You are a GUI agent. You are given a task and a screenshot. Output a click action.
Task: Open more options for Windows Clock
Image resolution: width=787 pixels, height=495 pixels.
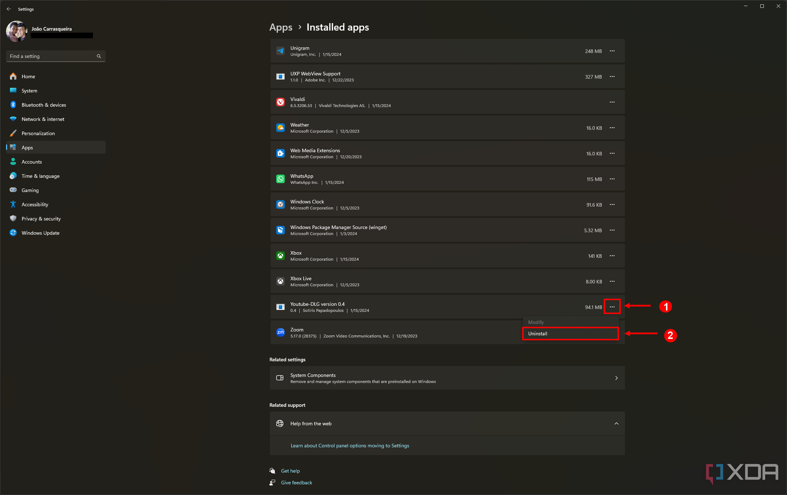[612, 205]
